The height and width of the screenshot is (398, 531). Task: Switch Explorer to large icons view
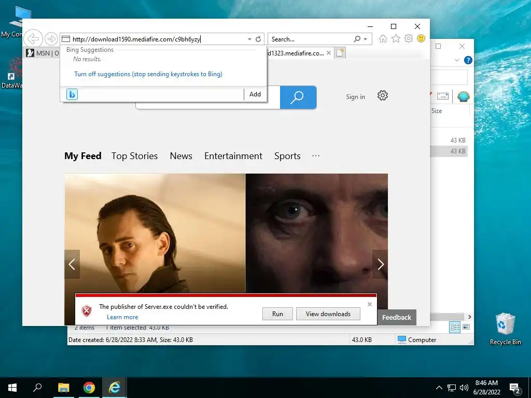click(x=466, y=327)
